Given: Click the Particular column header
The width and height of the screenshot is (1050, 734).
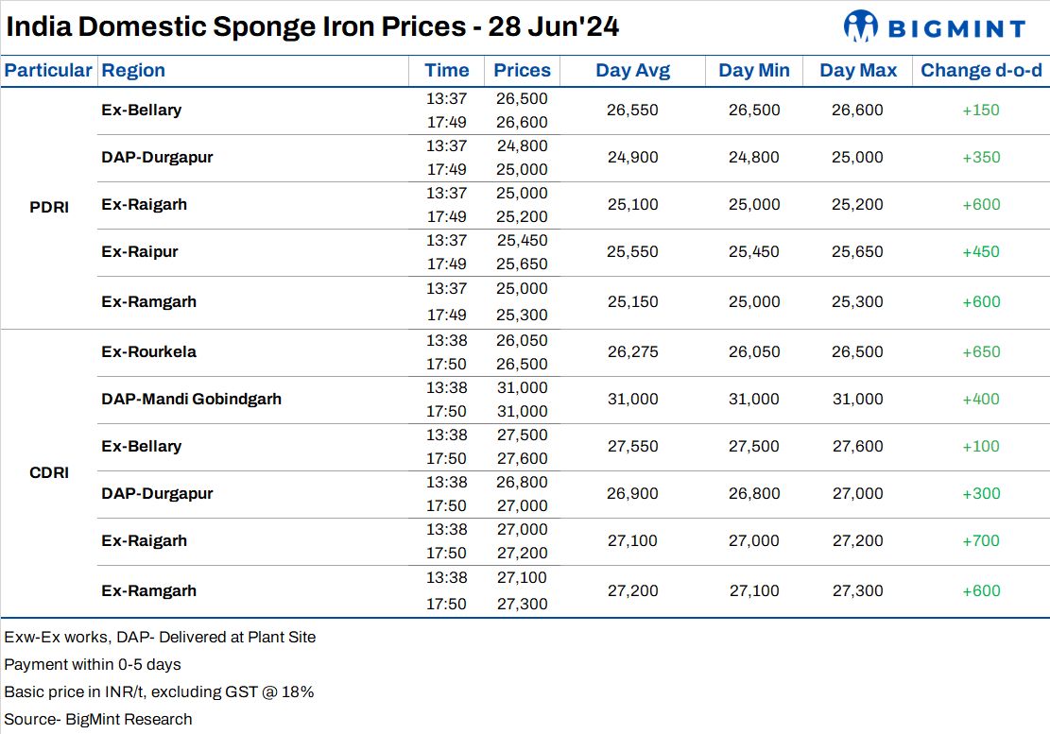Looking at the screenshot, I should pyautogui.click(x=48, y=70).
